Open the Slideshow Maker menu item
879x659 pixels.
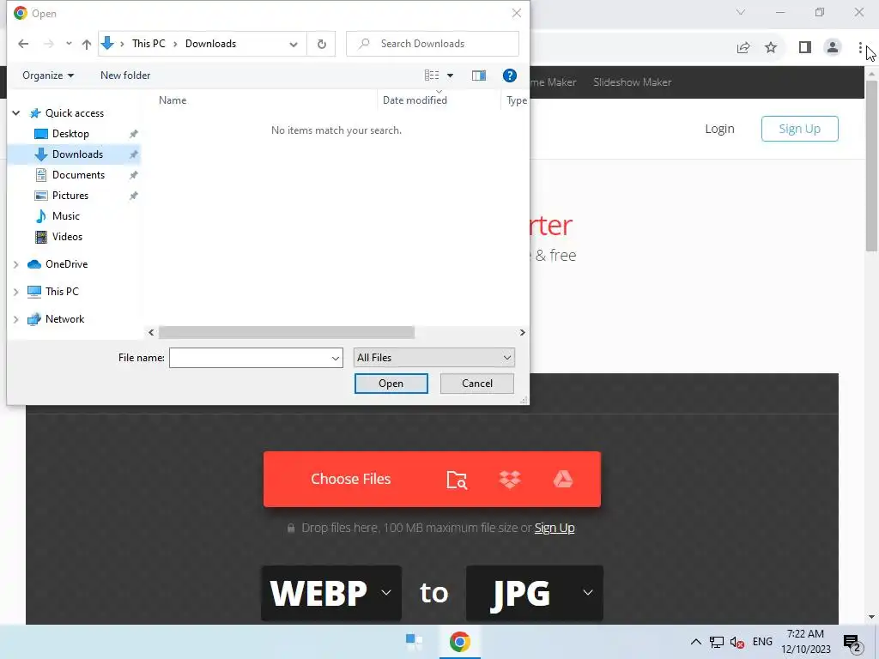coord(633,82)
